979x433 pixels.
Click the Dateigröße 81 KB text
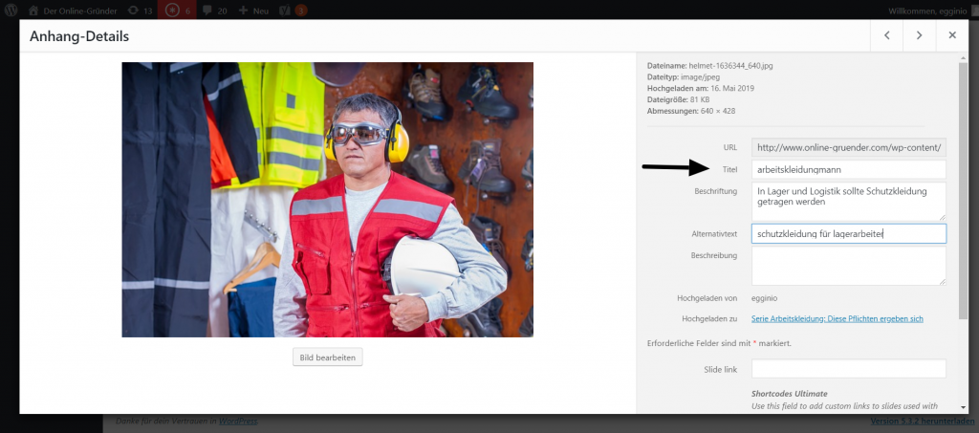coord(677,99)
